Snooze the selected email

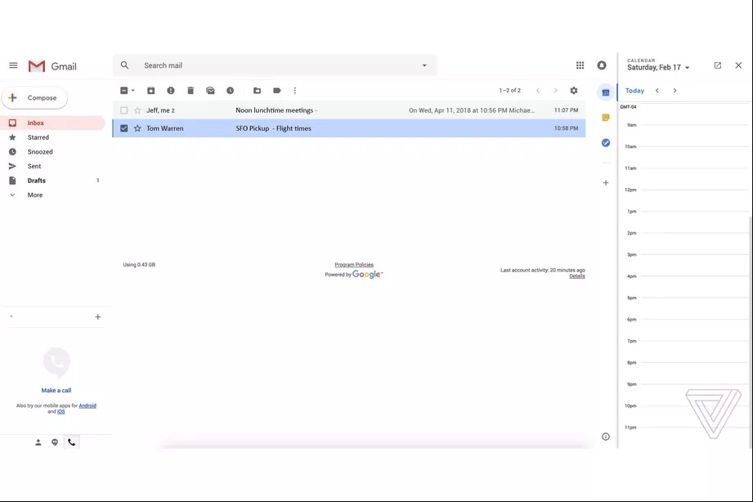click(230, 91)
